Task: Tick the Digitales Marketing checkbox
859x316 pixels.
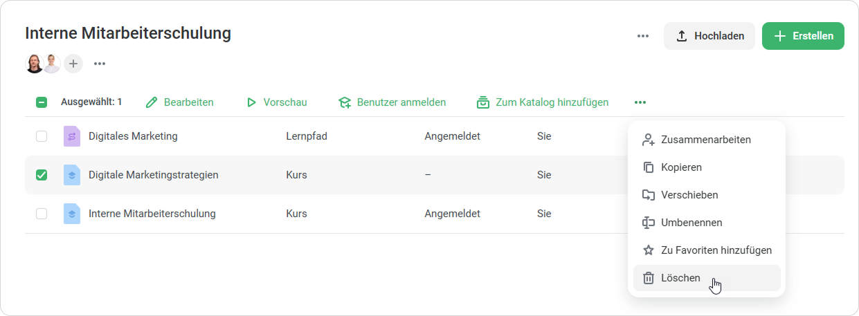Action: tap(42, 136)
